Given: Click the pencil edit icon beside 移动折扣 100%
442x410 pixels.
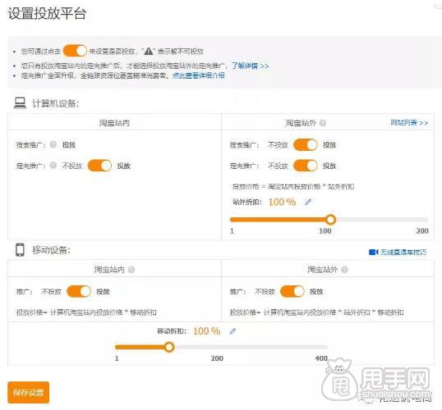Looking at the screenshot, I should click(x=233, y=331).
